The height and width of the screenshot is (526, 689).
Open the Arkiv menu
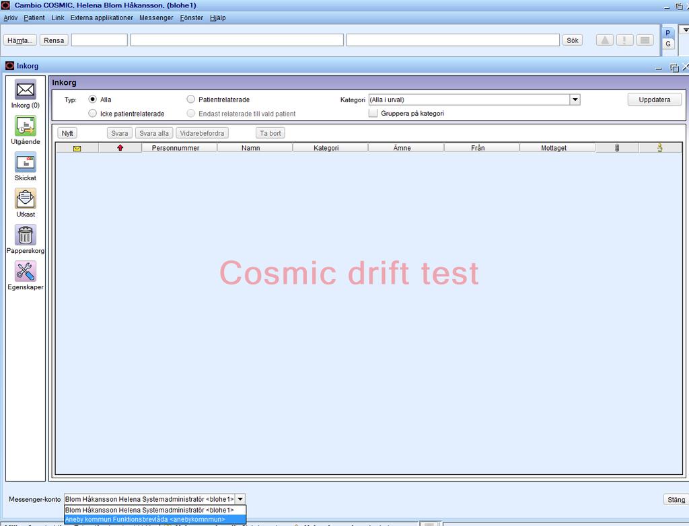click(11, 17)
